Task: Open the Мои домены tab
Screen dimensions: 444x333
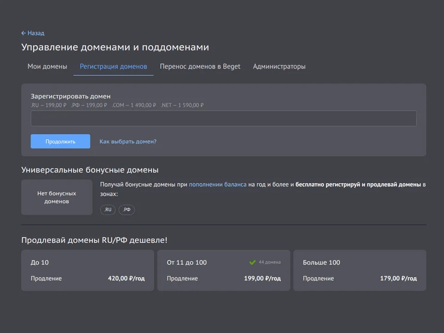Action: click(47, 67)
